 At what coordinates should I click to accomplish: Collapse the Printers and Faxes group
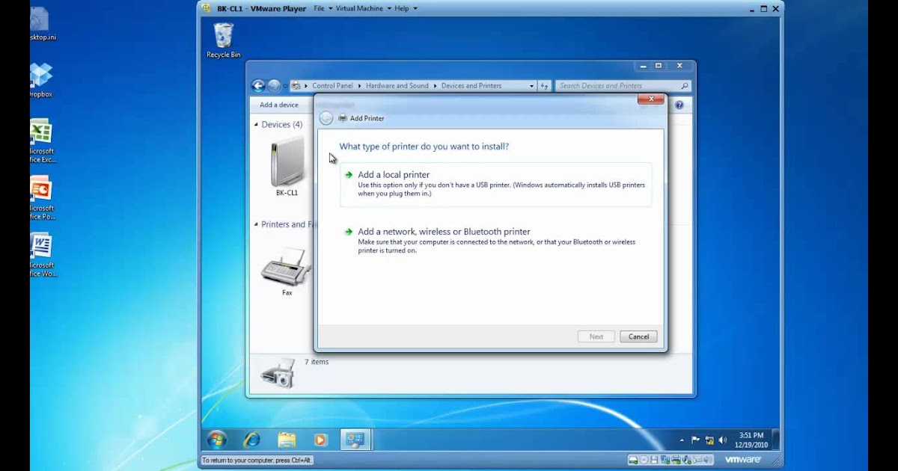256,224
